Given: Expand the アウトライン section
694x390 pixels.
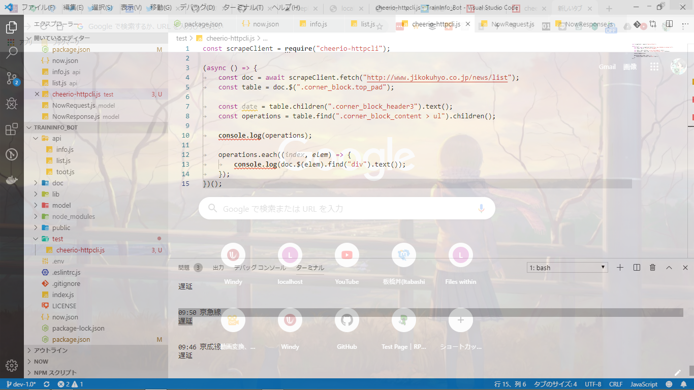Looking at the screenshot, I should pos(50,350).
